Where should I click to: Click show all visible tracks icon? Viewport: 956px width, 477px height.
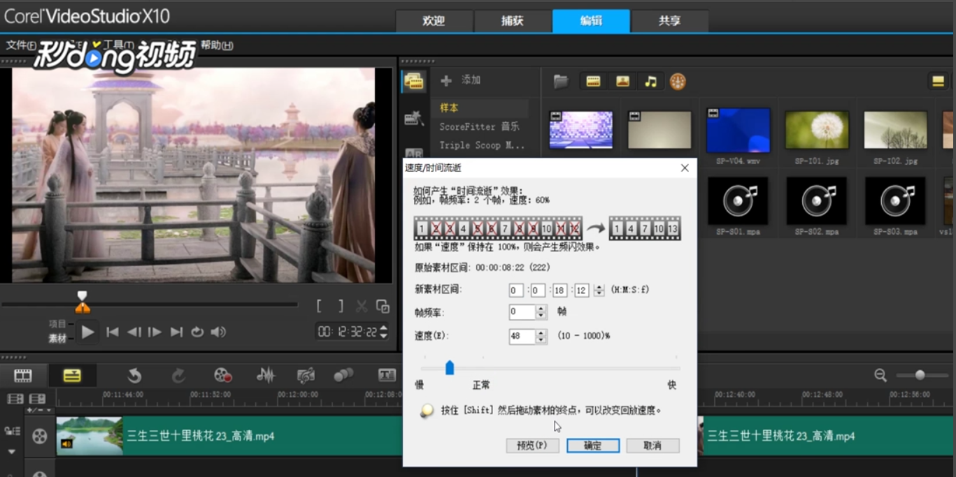15,399
